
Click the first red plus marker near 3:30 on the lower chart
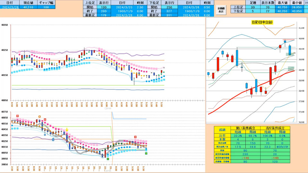pyautogui.click(x=17, y=116)
